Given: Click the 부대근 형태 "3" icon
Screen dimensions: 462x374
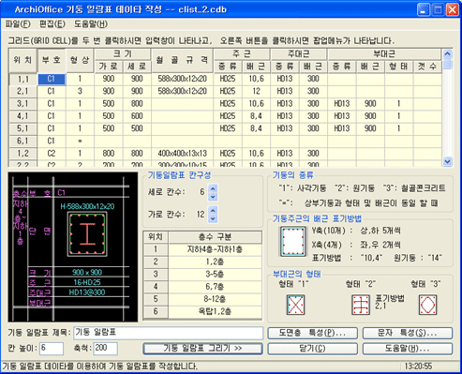Looking at the screenshot, I should [427, 305].
